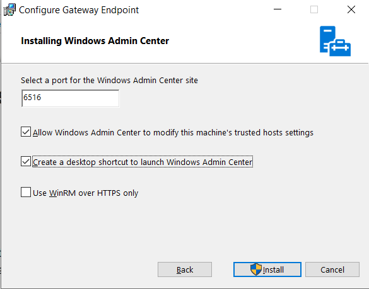This screenshot has height=289, width=369.
Task: Click the greyed-out maximize window button
Action: point(314,9)
